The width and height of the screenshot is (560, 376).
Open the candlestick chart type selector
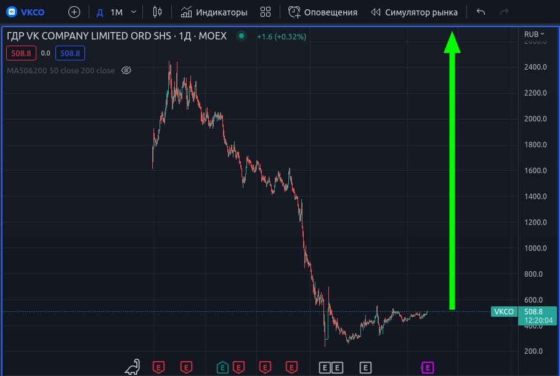click(x=157, y=12)
